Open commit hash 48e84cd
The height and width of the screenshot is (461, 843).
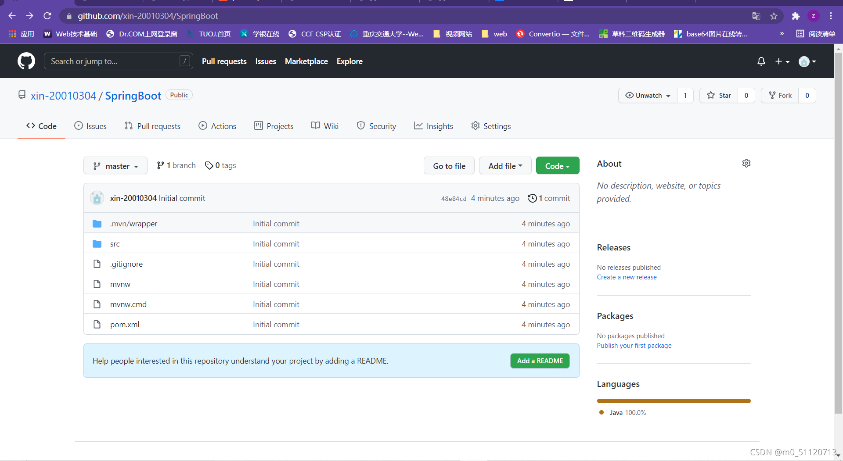[454, 199]
